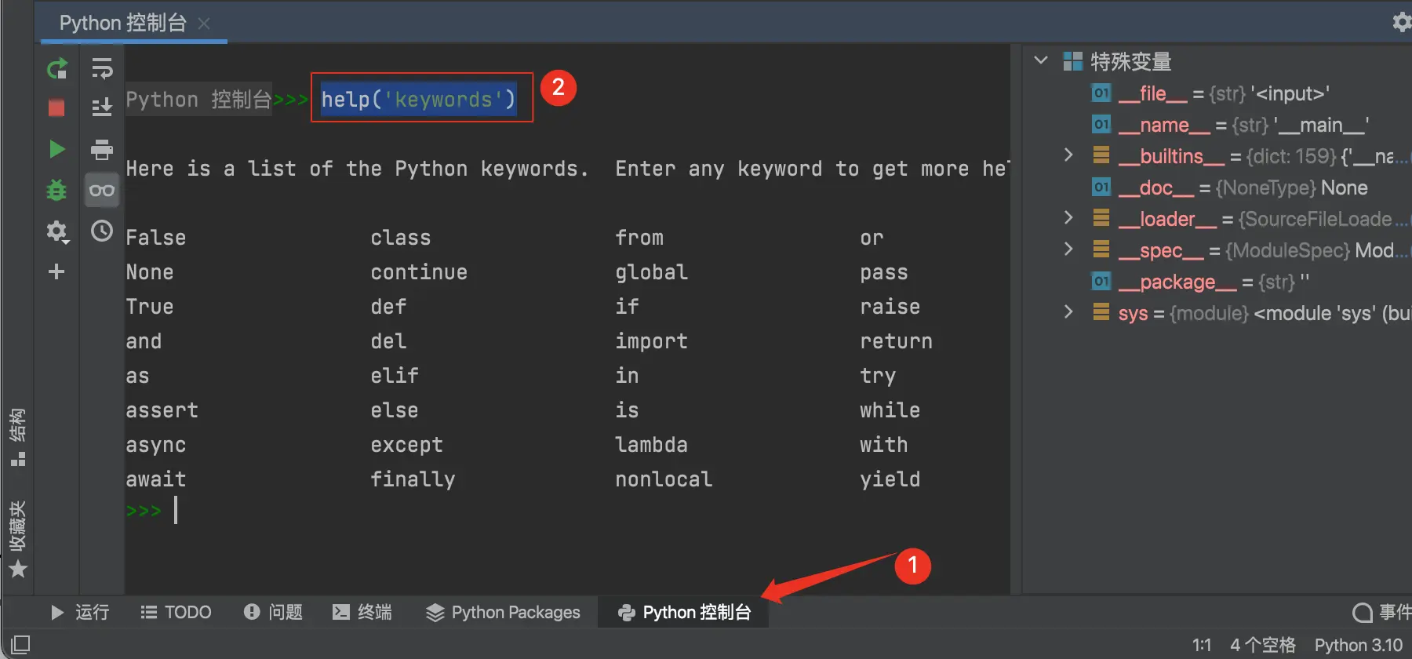This screenshot has width=1412, height=659.
Task: Select the __file__ variable row
Action: click(1217, 93)
